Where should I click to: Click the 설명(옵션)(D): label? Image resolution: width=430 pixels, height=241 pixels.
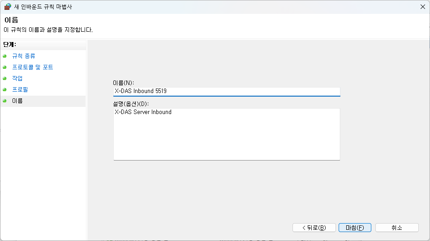pyautogui.click(x=131, y=104)
